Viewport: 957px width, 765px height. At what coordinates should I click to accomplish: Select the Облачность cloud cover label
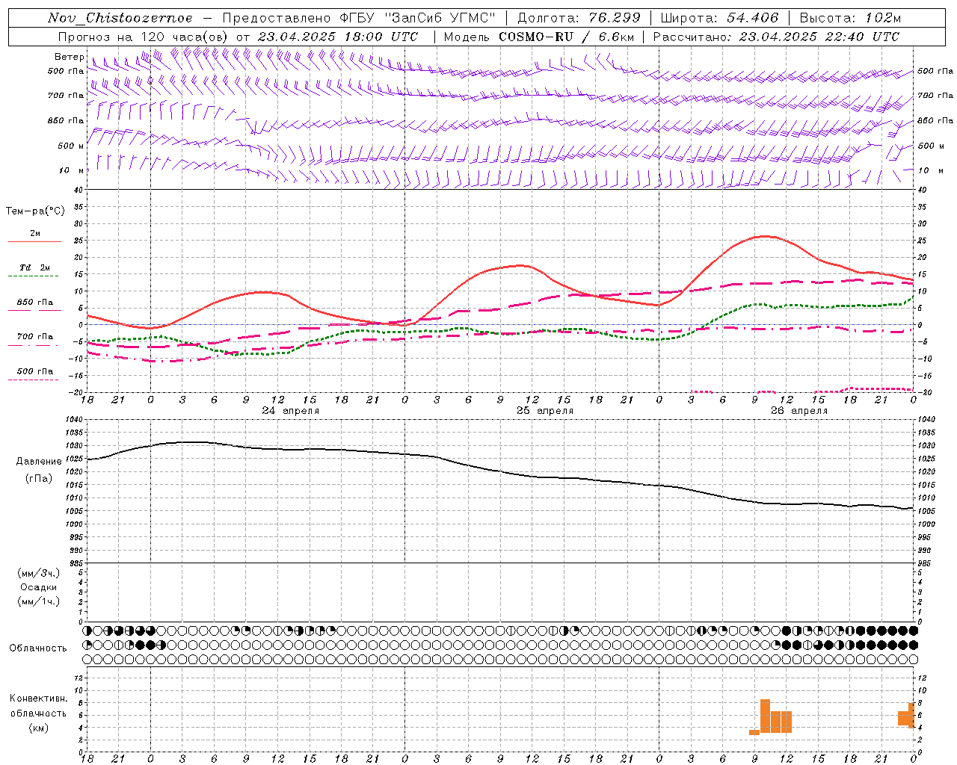(x=38, y=648)
